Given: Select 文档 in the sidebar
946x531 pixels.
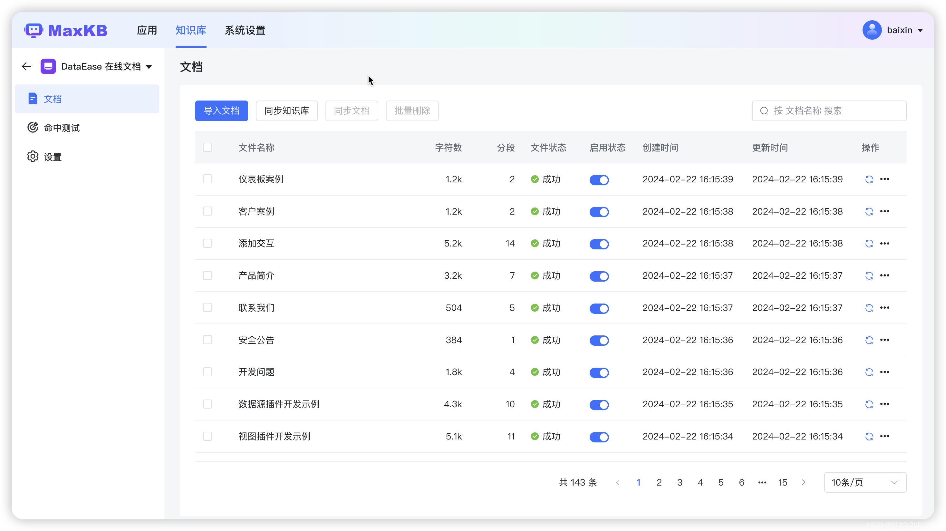Looking at the screenshot, I should click(87, 99).
